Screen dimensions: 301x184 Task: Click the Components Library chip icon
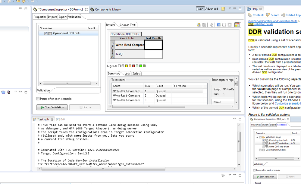tap(92, 9)
